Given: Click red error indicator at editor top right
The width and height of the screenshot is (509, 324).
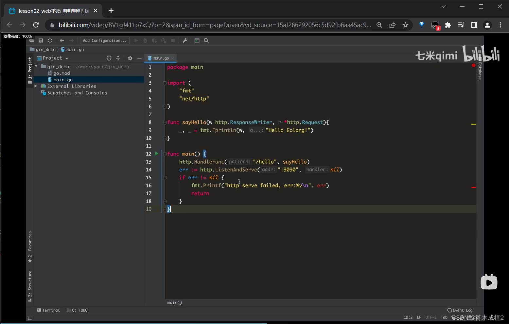Looking at the screenshot, I should (x=473, y=65).
